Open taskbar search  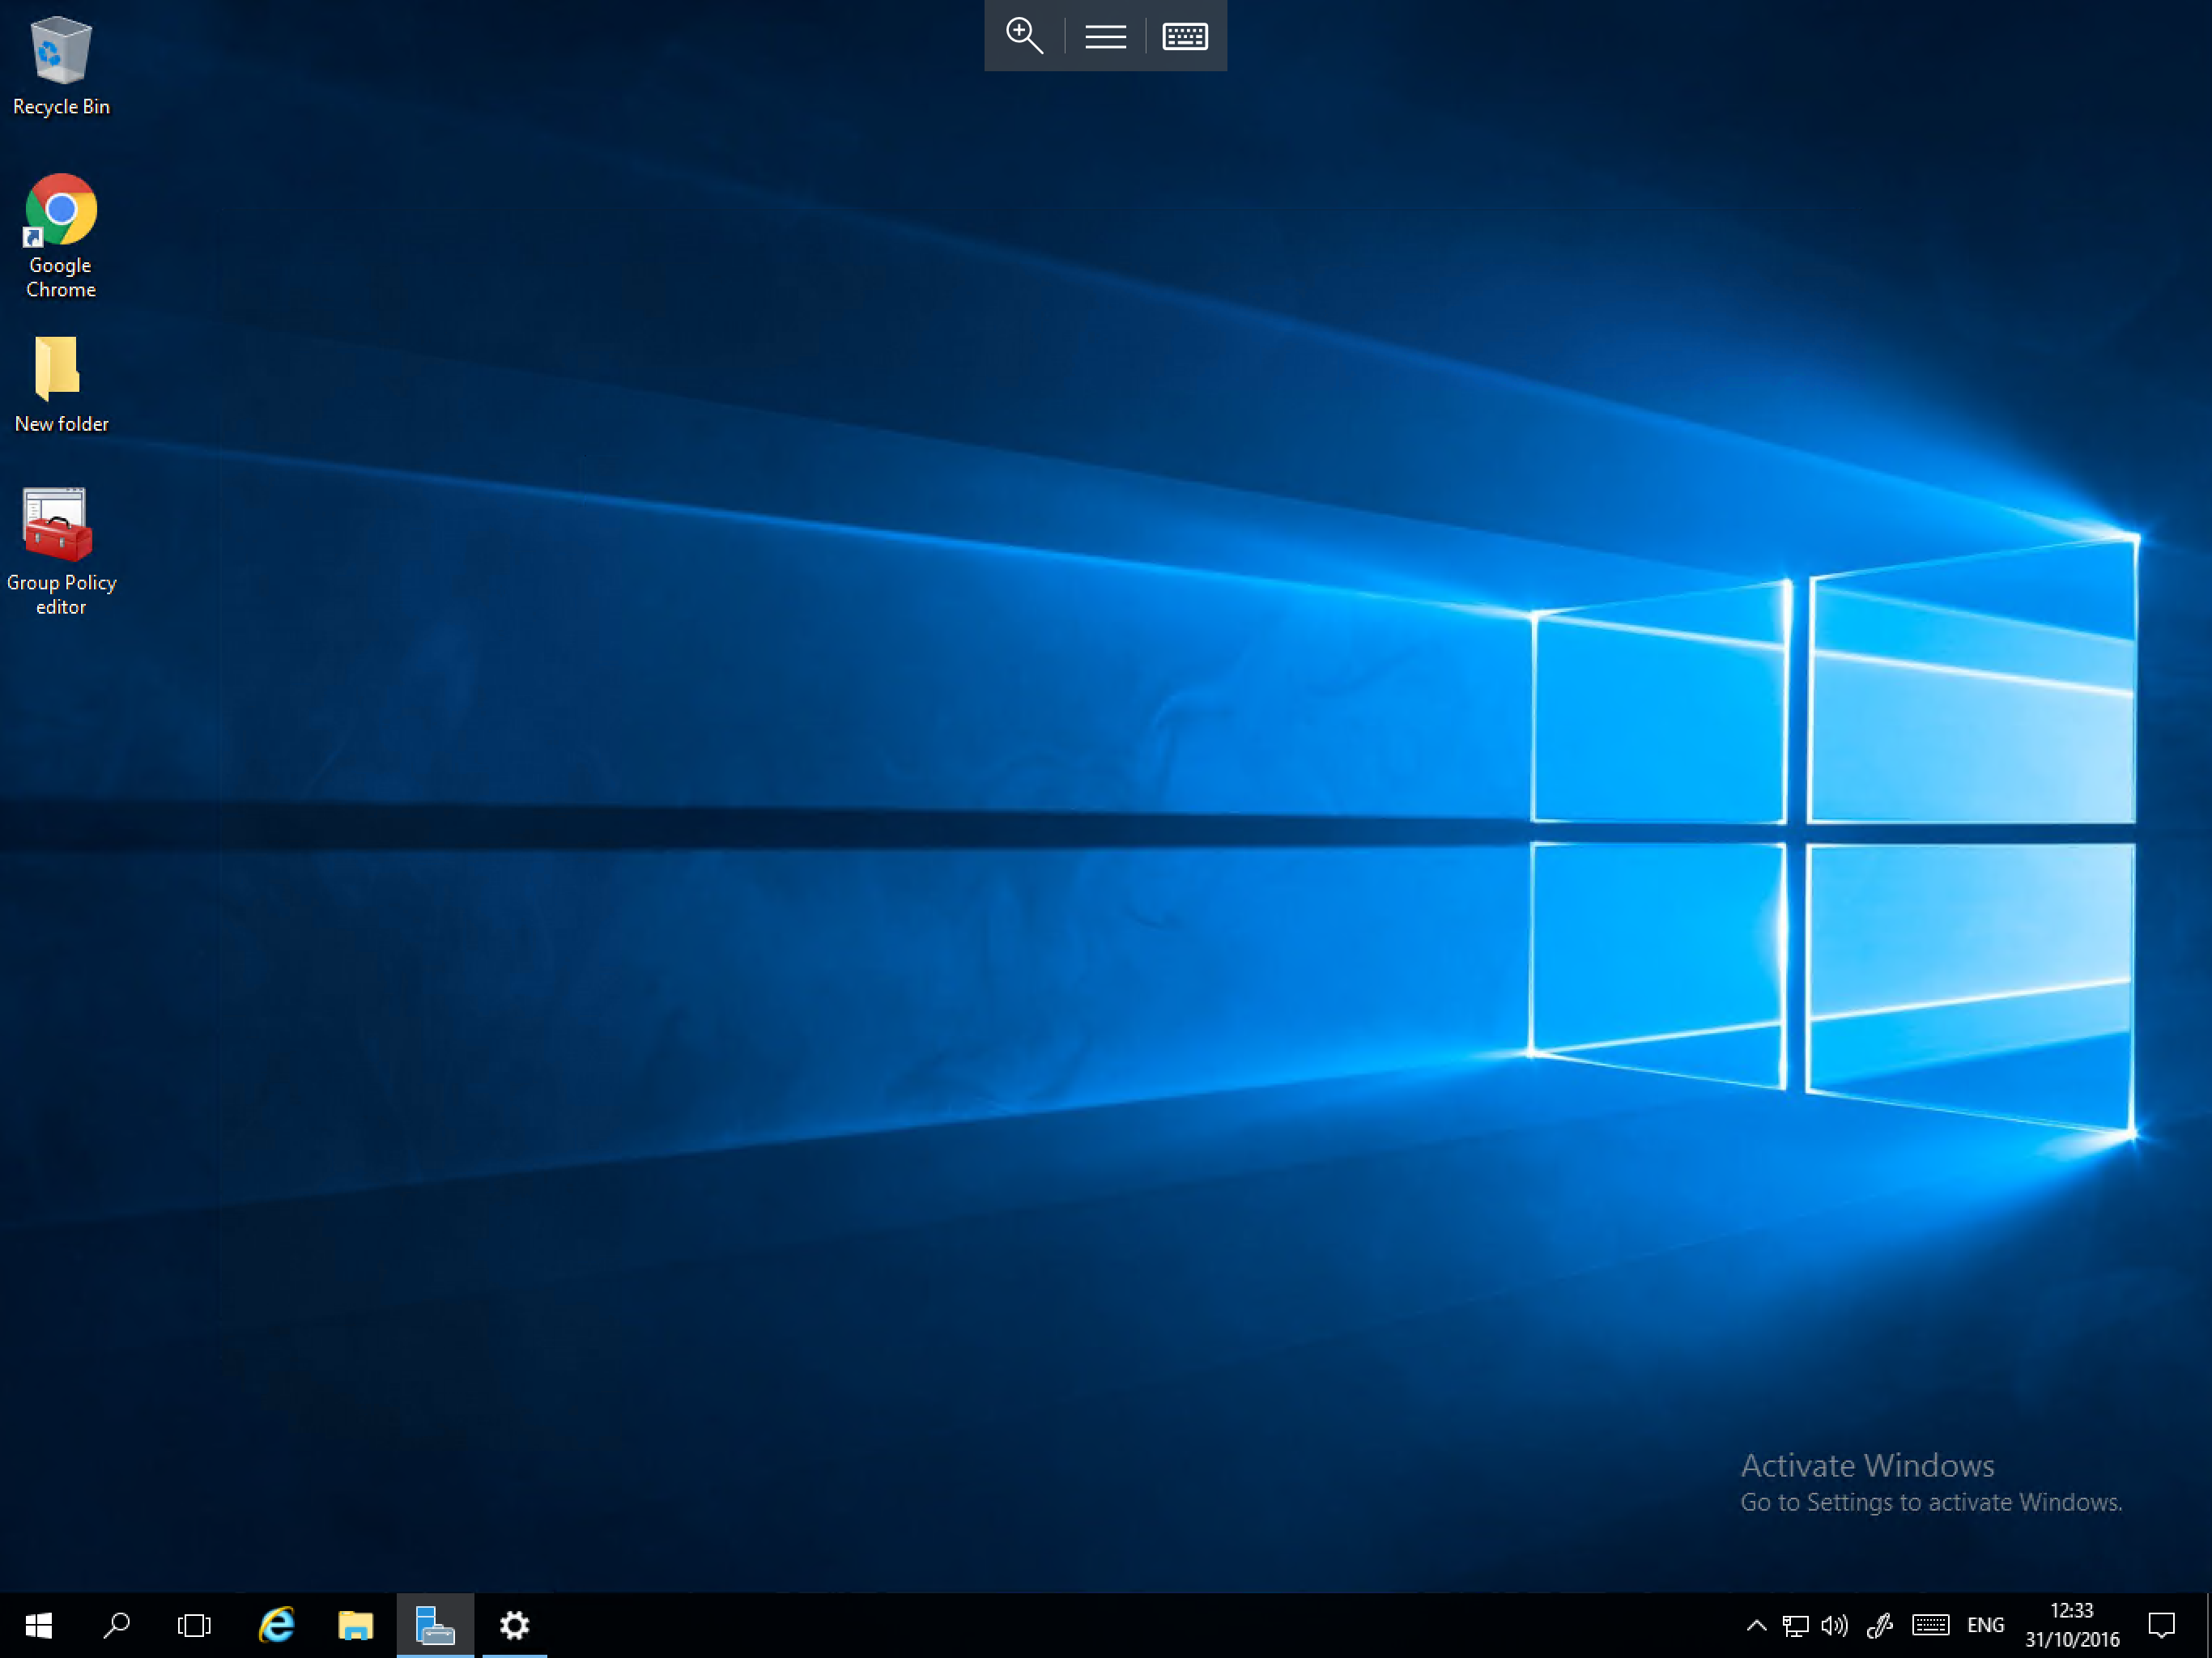[x=116, y=1625]
